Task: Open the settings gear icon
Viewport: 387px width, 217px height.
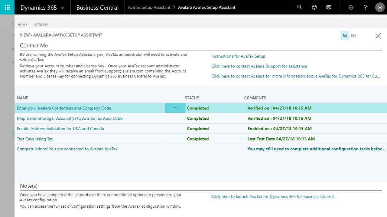Action: [x=351, y=7]
